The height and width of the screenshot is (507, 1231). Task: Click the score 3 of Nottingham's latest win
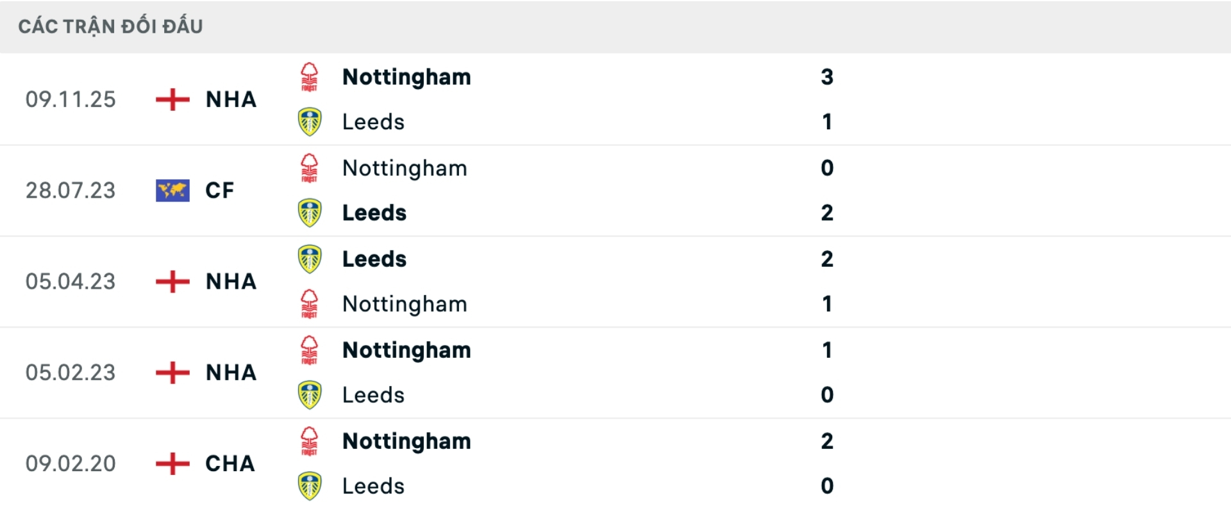828,77
